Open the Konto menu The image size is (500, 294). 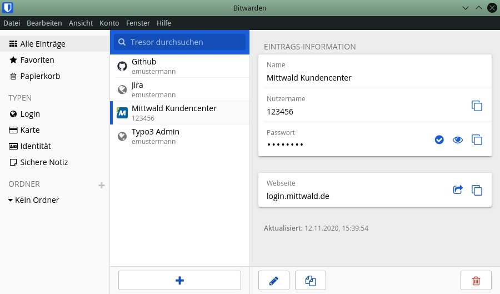click(109, 23)
